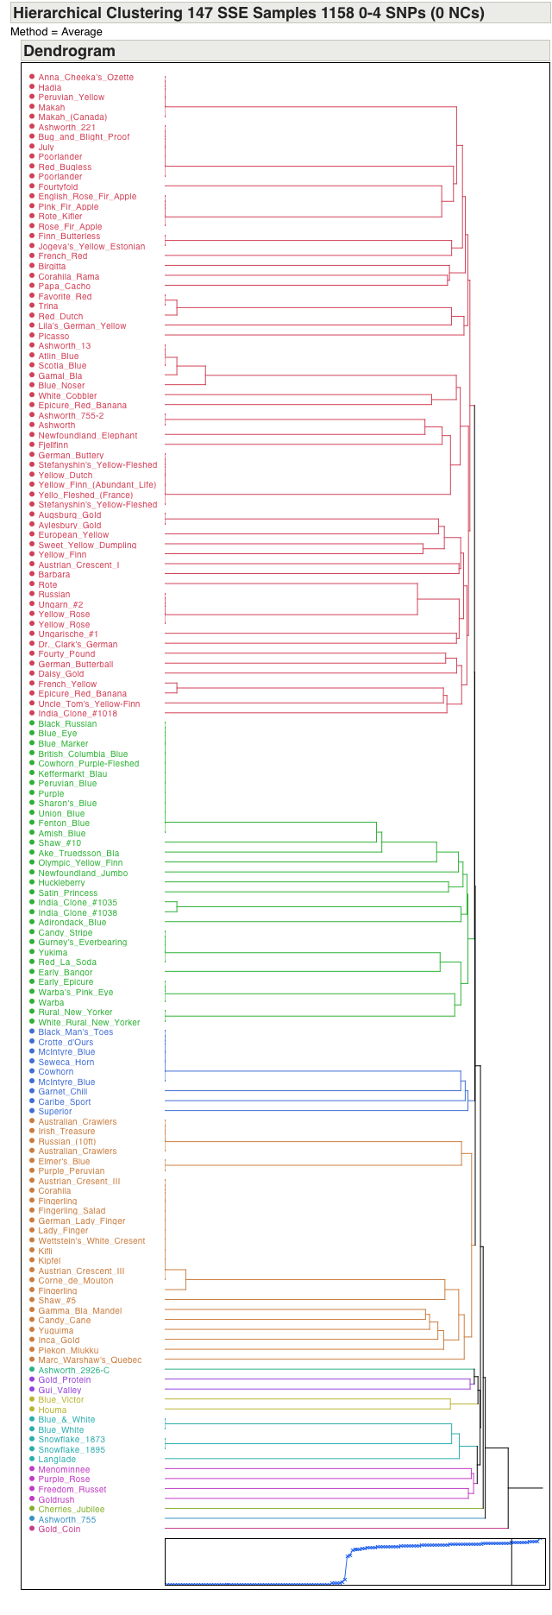Click the Freedom_Russet label

pyautogui.click(x=72, y=1490)
